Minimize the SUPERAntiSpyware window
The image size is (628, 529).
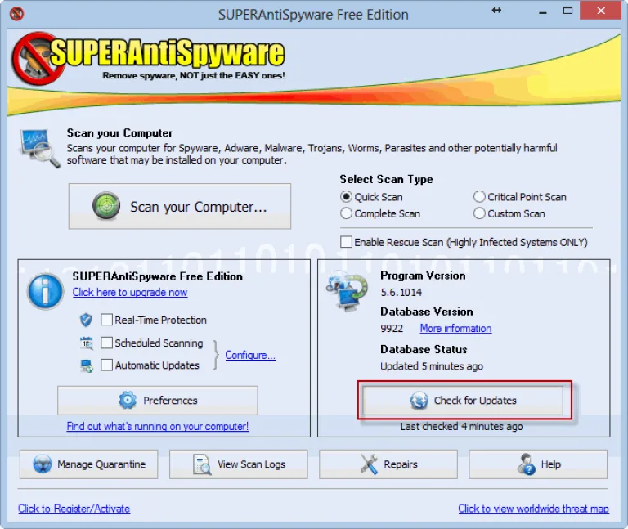point(543,11)
